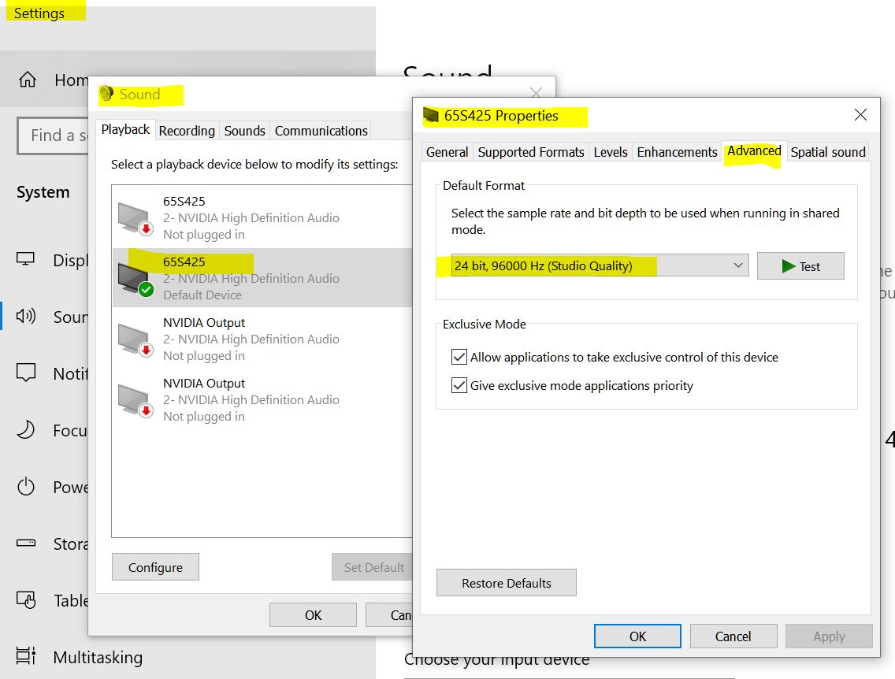Click the Home icon in Settings sidebar
895x679 pixels.
click(27, 80)
